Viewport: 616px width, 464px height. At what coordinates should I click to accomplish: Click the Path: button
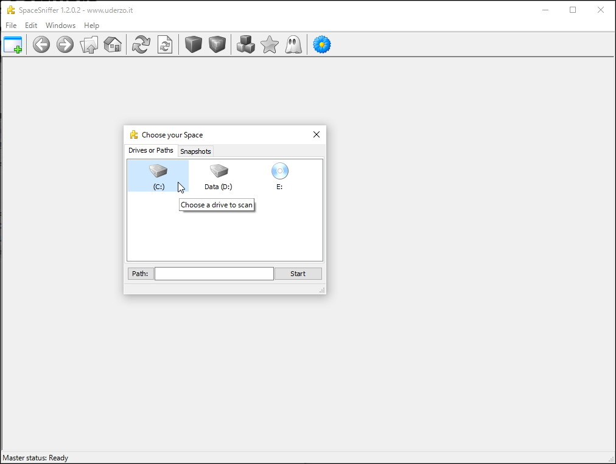[x=140, y=274]
